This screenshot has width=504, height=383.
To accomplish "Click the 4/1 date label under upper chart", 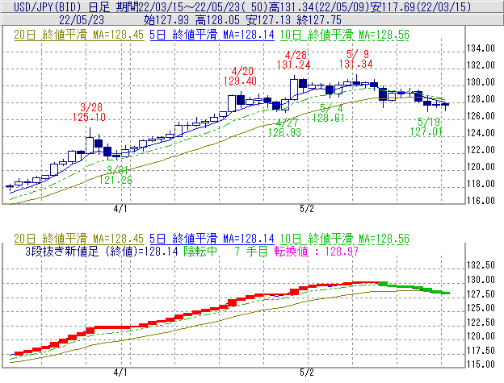I will (x=120, y=209).
